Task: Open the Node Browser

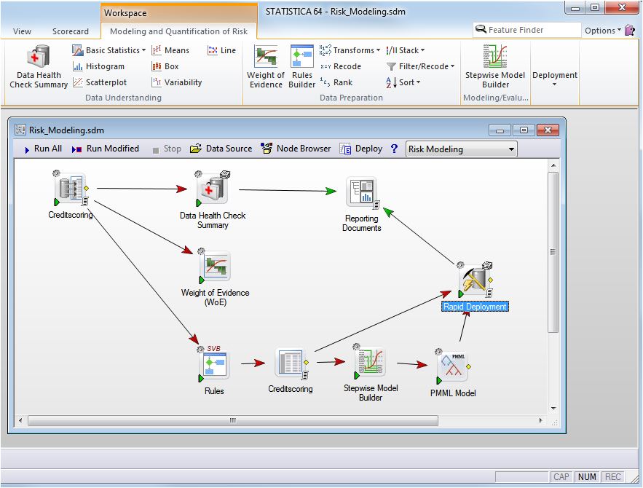Action: (x=296, y=149)
